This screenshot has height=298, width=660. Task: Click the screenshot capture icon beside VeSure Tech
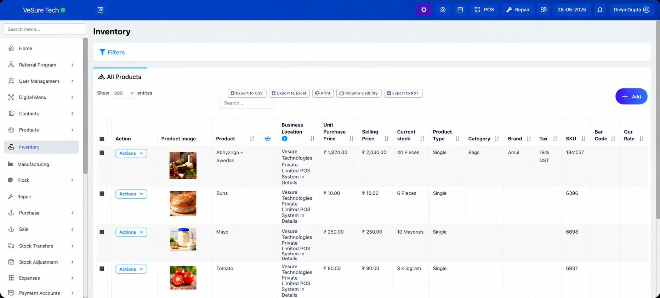pyautogui.click(x=101, y=10)
